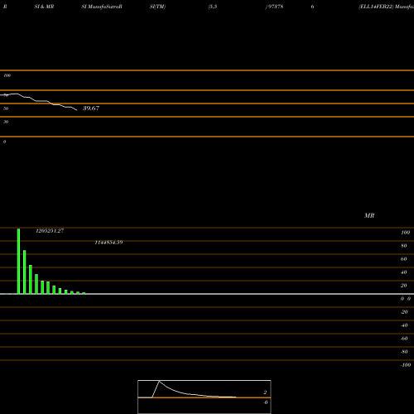Click the 30 label on RSI axis
This screenshot has height=414, width=414.
(x=6, y=122)
